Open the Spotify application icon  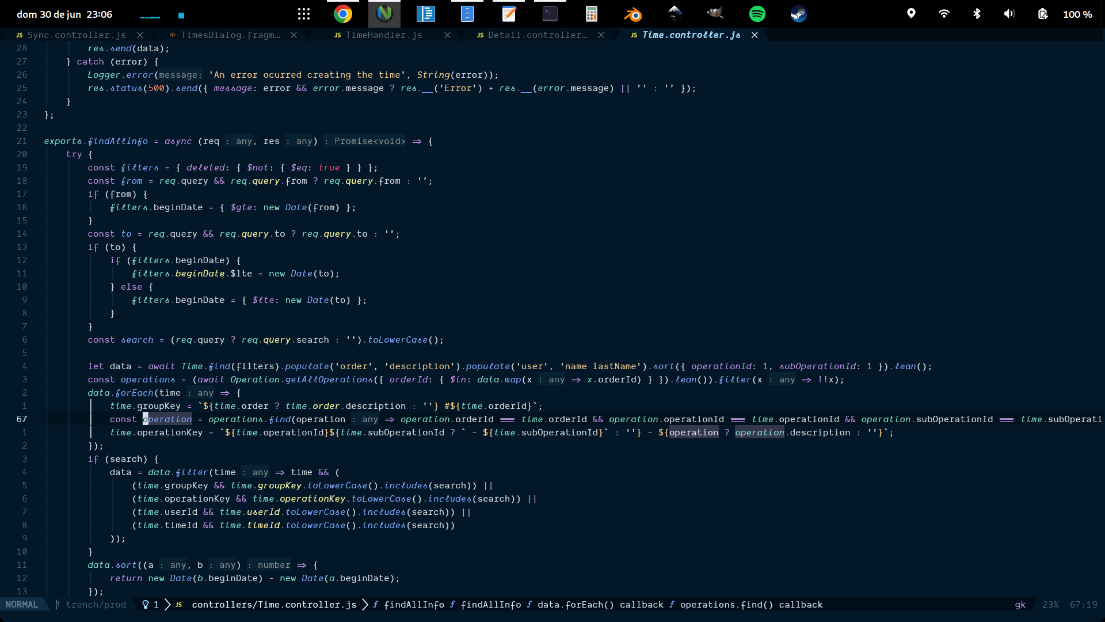pyautogui.click(x=757, y=14)
